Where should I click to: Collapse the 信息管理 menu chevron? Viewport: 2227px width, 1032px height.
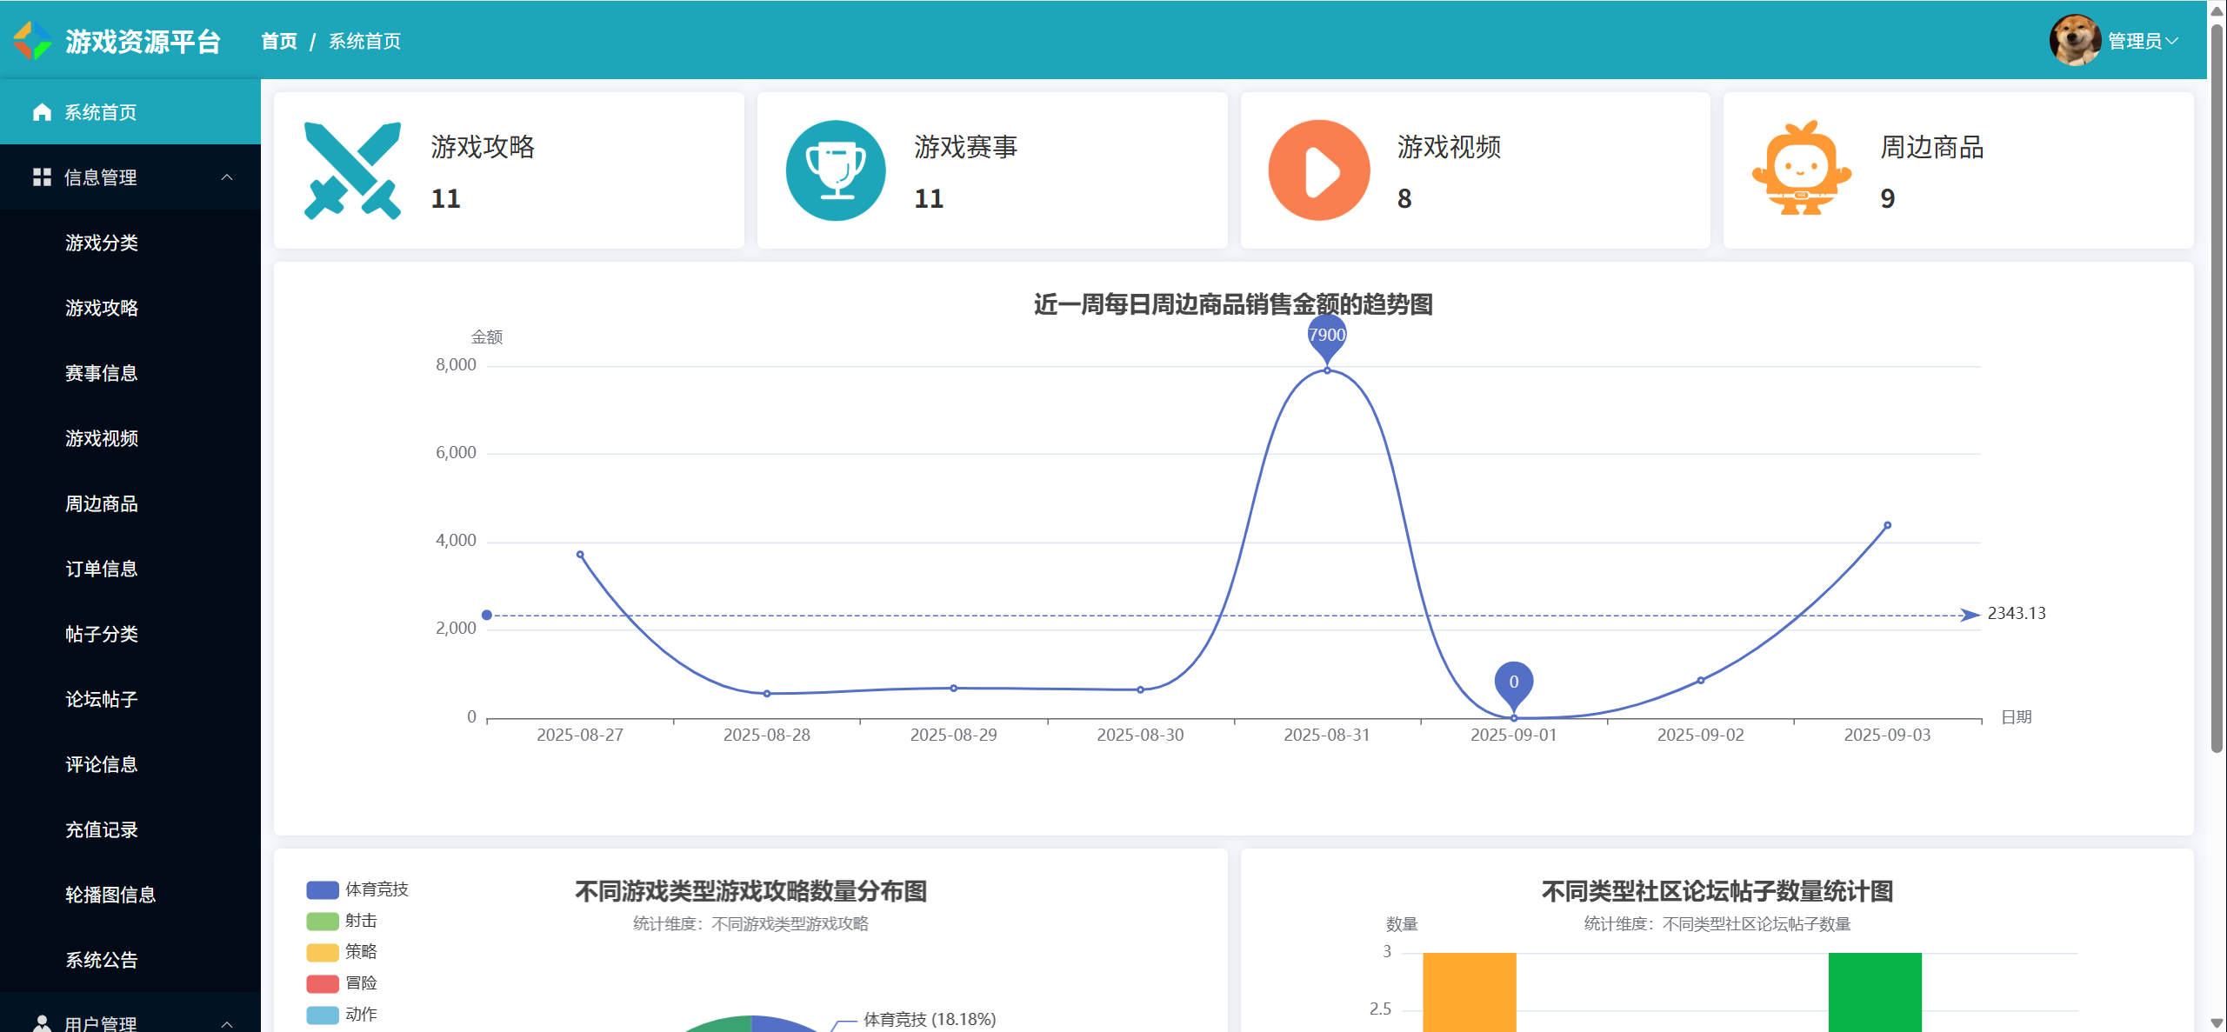pyautogui.click(x=227, y=177)
